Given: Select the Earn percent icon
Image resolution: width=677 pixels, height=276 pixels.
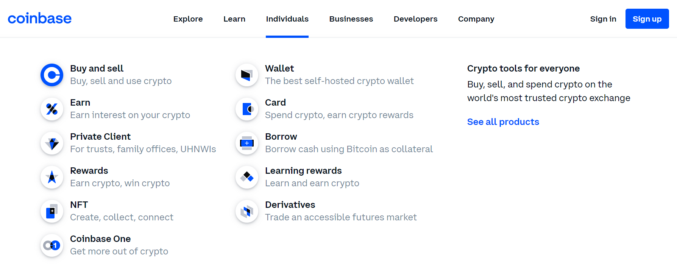Looking at the screenshot, I should [x=51, y=109].
